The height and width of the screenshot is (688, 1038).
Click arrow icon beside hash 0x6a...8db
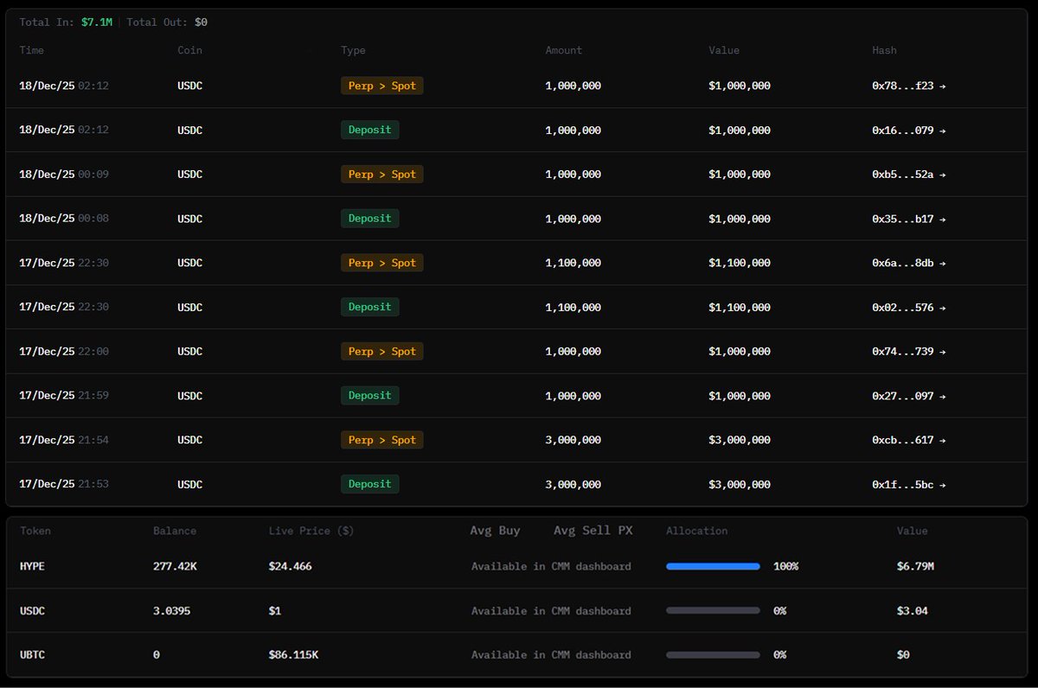[x=942, y=263]
